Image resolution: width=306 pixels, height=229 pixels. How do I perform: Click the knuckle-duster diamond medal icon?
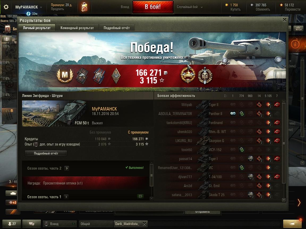click(x=116, y=76)
